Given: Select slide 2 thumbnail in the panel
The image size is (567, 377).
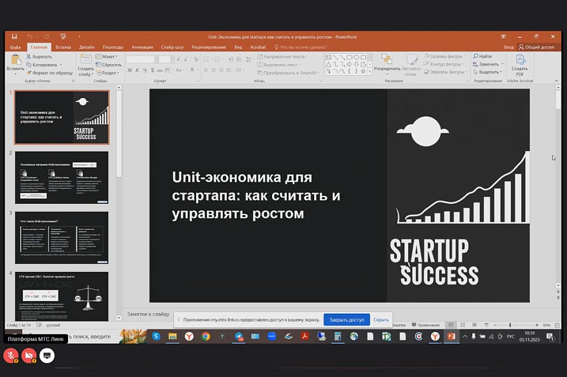Looking at the screenshot, I should [61, 177].
